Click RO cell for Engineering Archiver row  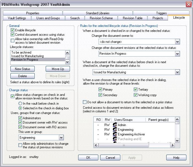(x=98, y=134)
